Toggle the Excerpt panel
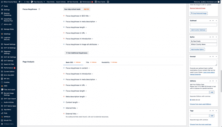 [216, 57]
